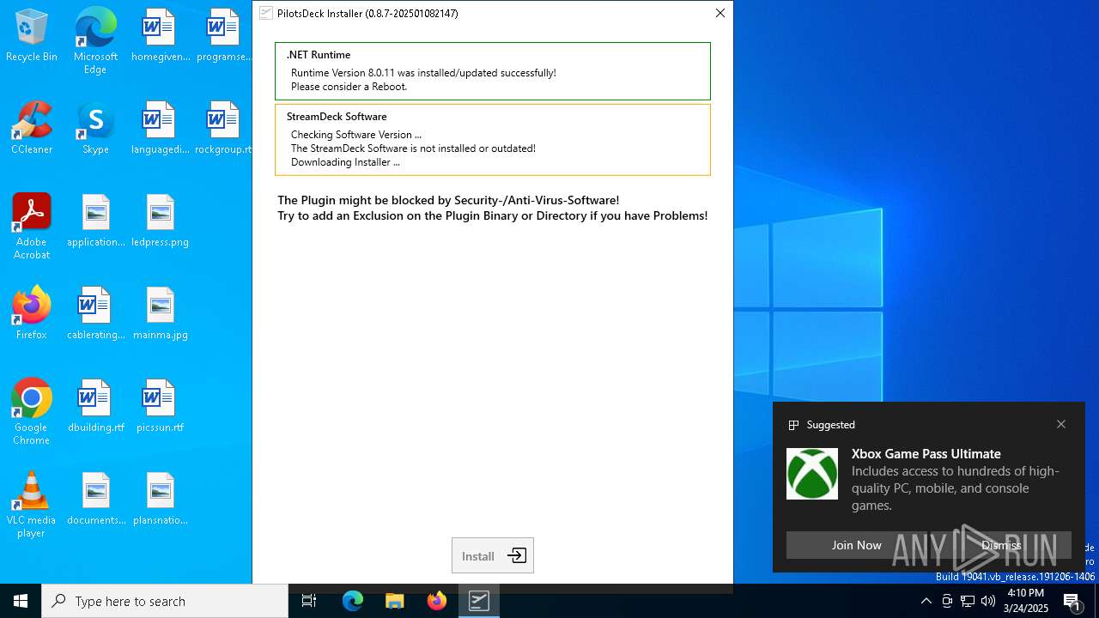Select the ledpress.png file icon
The height and width of the screenshot is (618, 1099).
(161, 221)
